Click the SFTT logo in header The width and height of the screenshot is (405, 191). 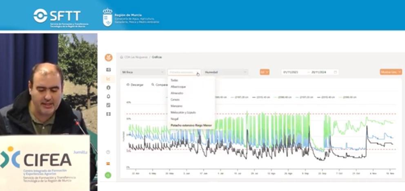[61, 18]
